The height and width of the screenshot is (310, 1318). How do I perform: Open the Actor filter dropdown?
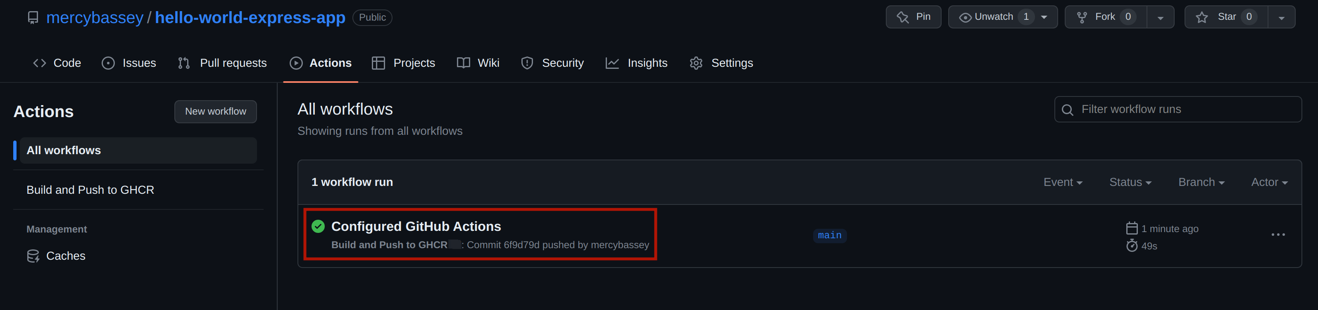pos(1269,182)
